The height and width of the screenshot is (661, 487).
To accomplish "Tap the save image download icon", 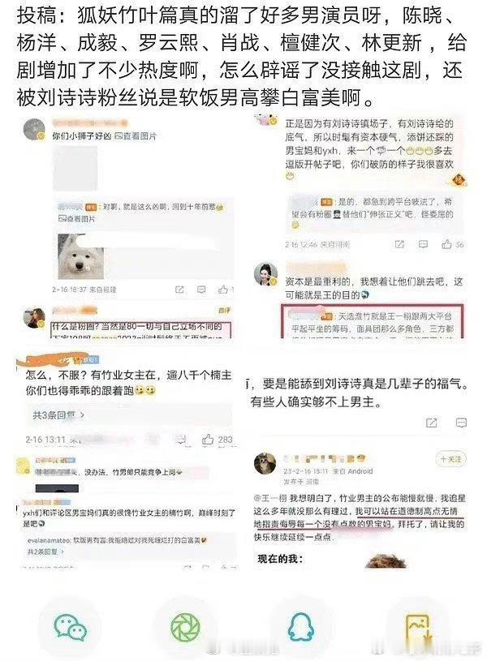I will point(418,629).
